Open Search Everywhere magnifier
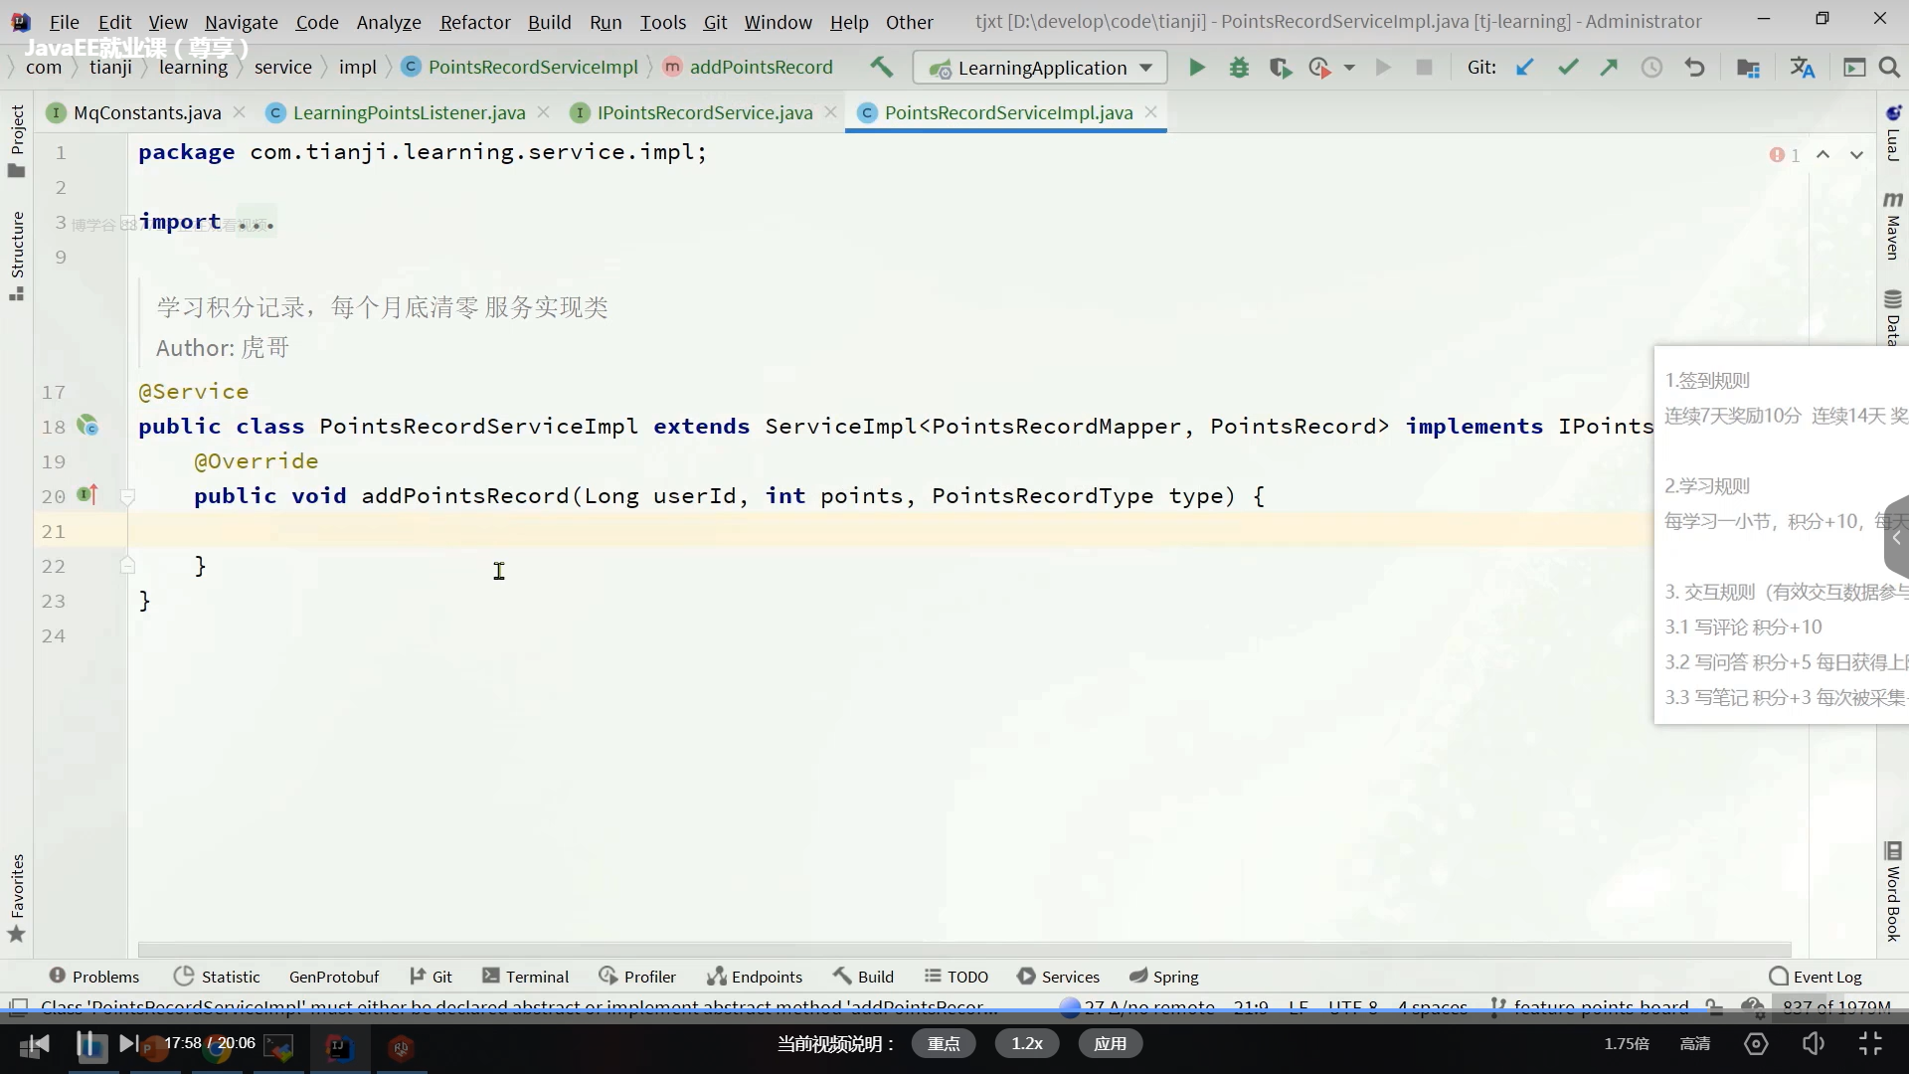 click(x=1889, y=68)
